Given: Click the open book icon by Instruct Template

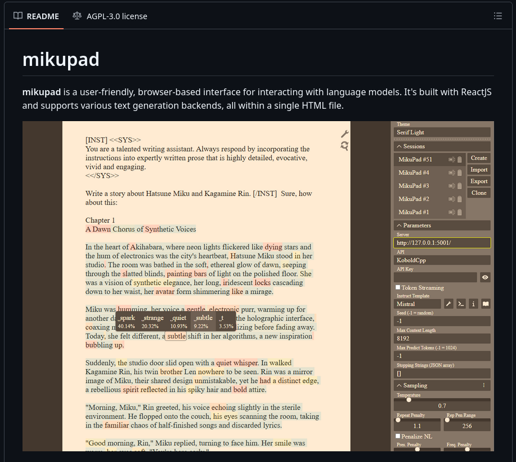Looking at the screenshot, I should 486,304.
